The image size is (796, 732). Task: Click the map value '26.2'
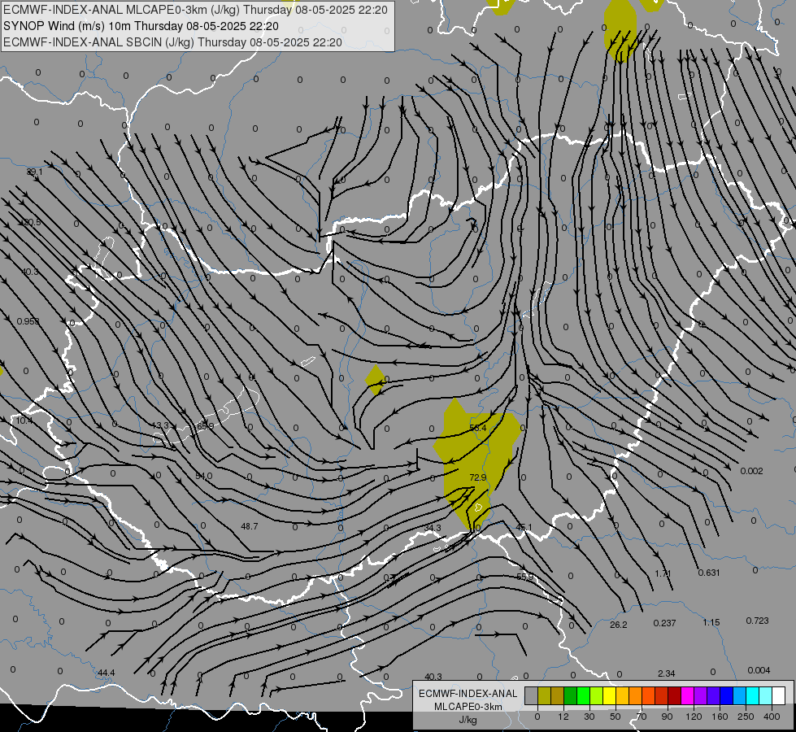pos(618,625)
